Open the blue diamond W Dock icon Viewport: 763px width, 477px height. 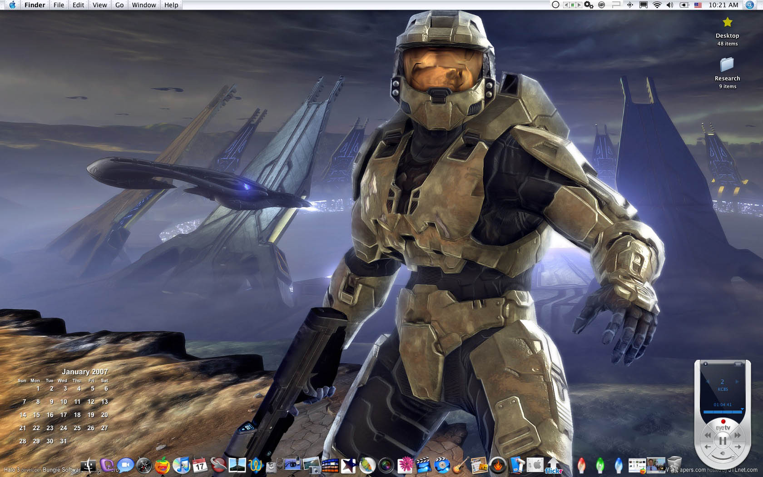[256, 465]
